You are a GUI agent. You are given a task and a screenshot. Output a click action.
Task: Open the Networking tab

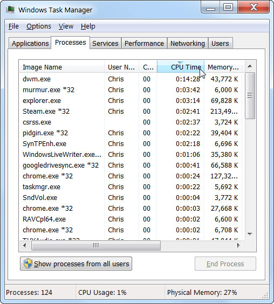[188, 43]
